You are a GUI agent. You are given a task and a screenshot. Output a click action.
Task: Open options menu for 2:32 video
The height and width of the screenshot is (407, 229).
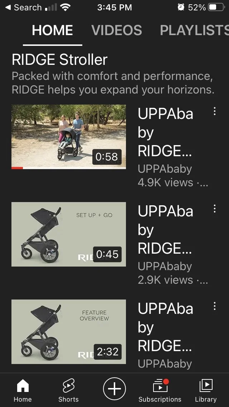click(x=214, y=306)
